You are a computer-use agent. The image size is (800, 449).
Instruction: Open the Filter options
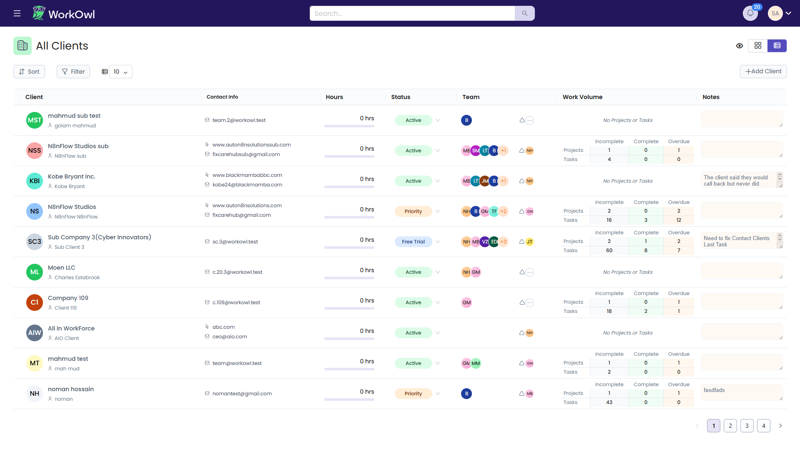tap(73, 72)
